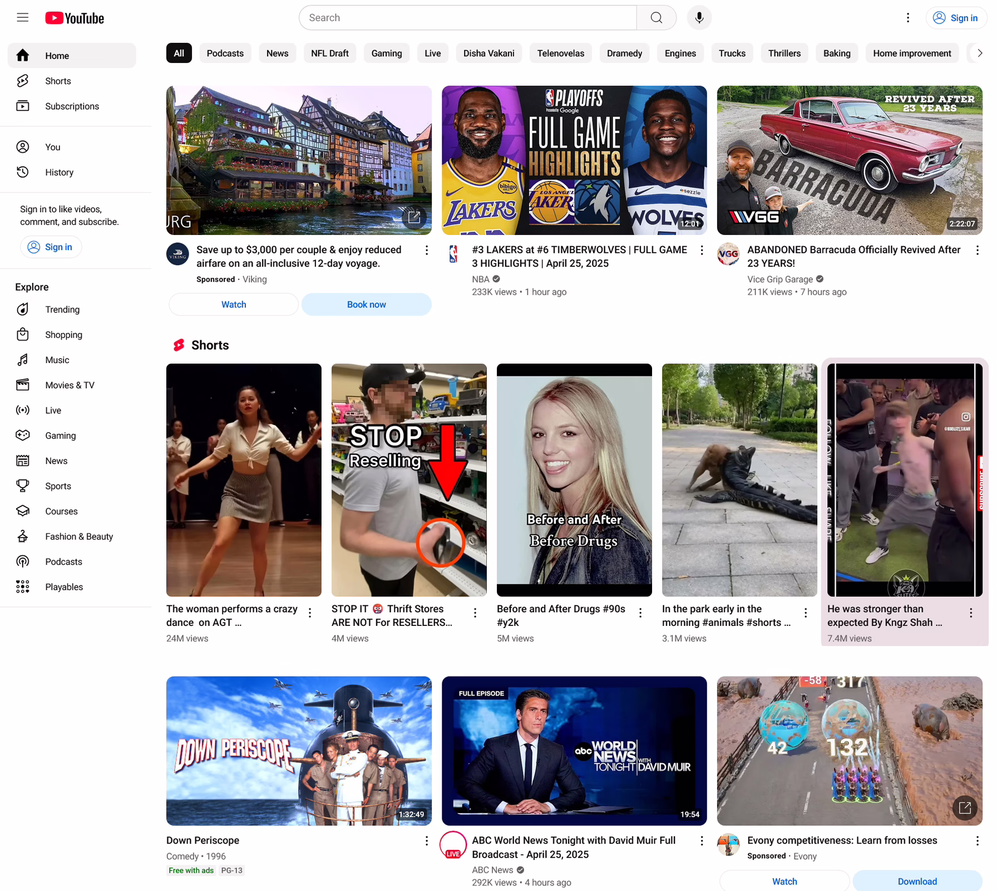Viewport: 997px width, 891px height.
Task: Select the Thrillers chip
Action: (x=784, y=53)
